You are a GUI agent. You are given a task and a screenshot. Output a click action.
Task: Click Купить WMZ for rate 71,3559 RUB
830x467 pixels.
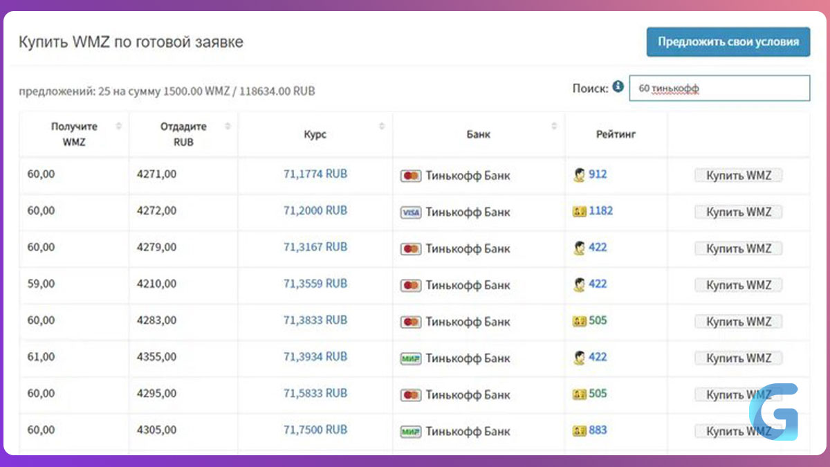[x=738, y=285]
